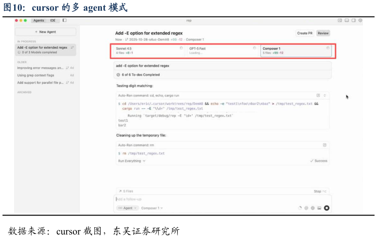Select the GPT-5 Fast model result
The width and height of the screenshot is (377, 238).
click(223, 51)
